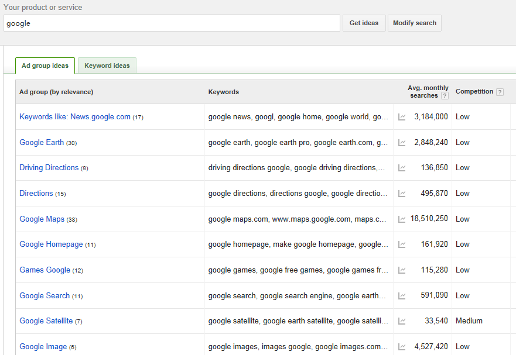Click trend chart icon for Google Earth row
This screenshot has width=516, height=355.
[402, 143]
